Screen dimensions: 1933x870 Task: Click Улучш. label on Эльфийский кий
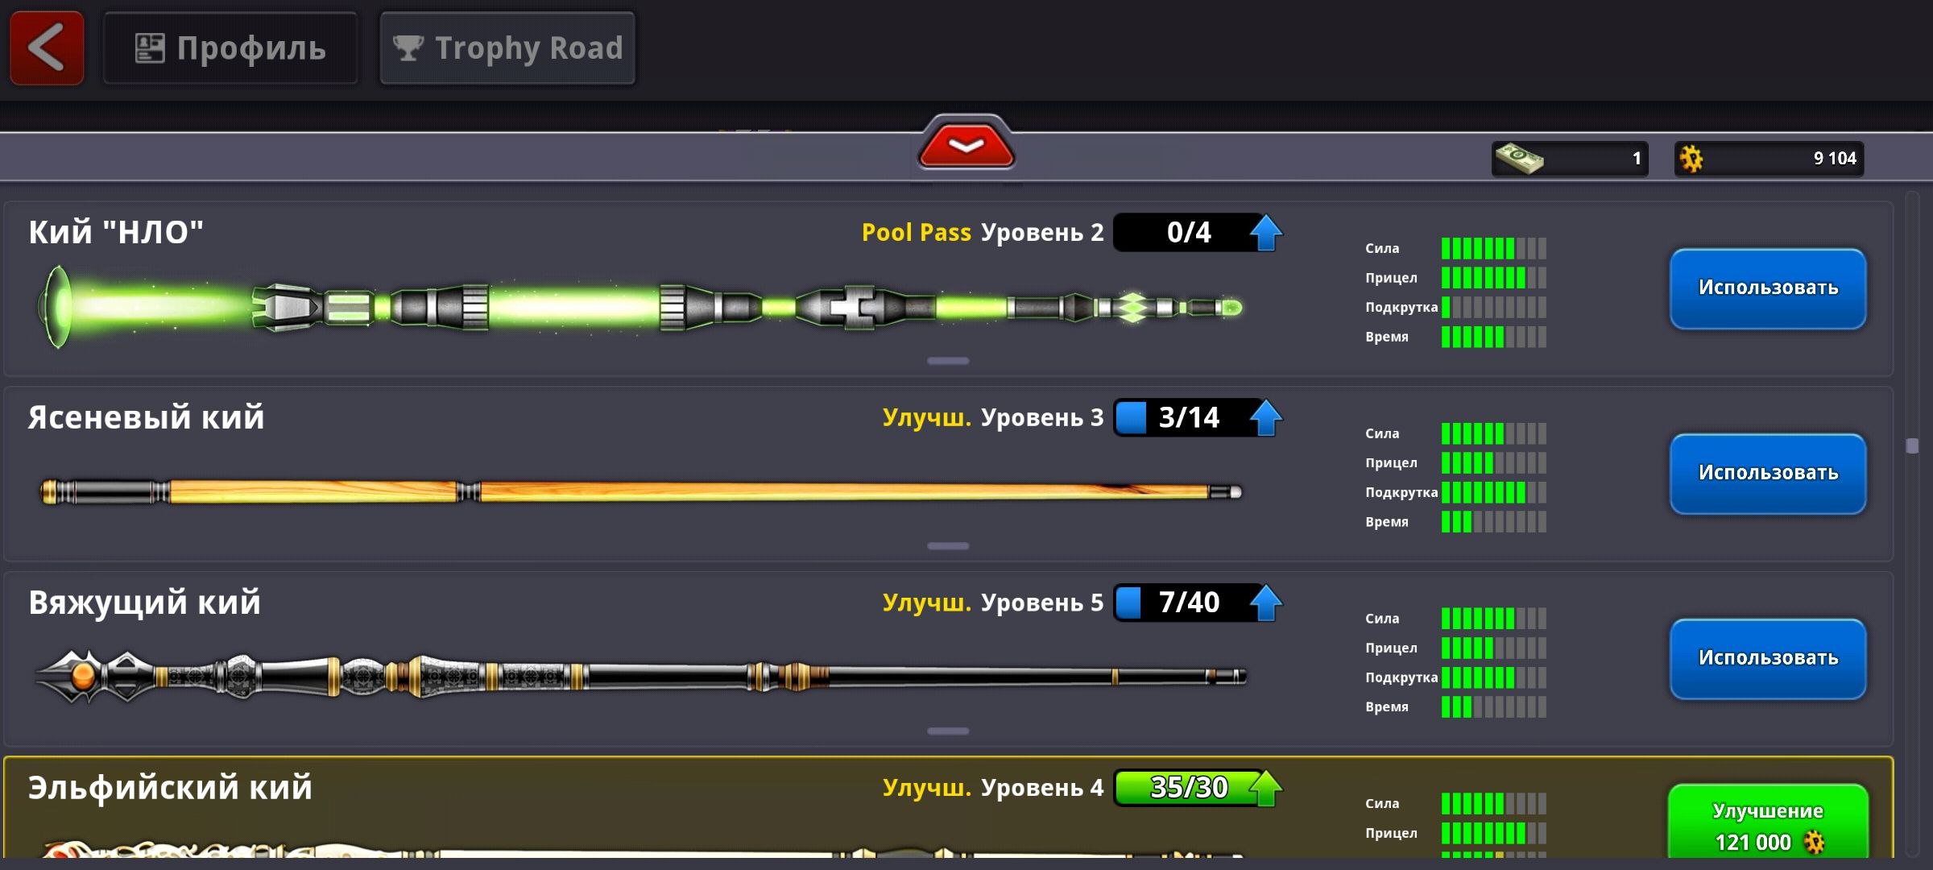coord(927,788)
